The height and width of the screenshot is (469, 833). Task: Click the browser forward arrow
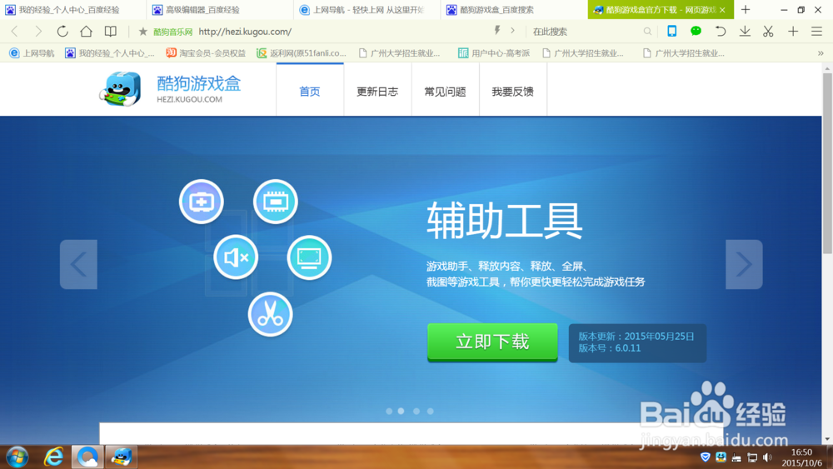click(x=38, y=32)
